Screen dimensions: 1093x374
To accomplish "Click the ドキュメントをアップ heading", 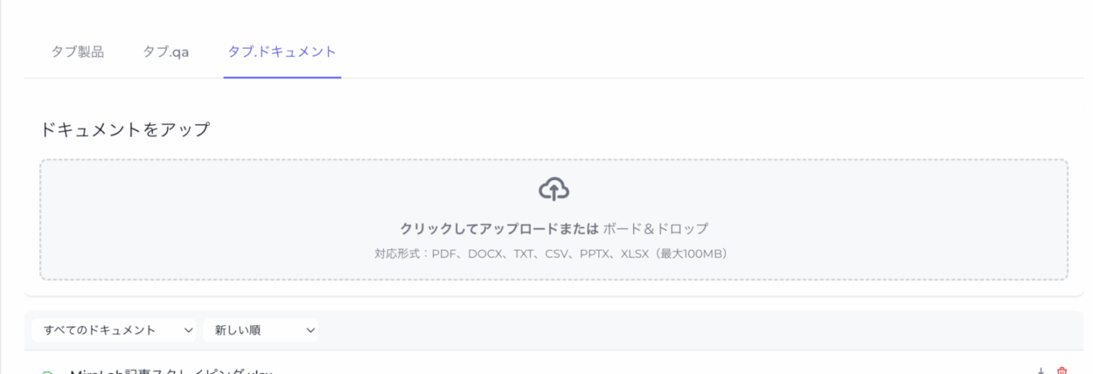I will (x=125, y=129).
